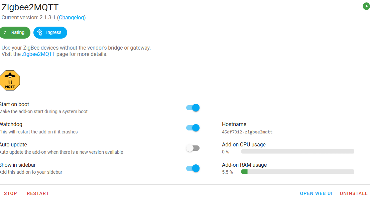370x197 pixels.
Task: Toggle Show in sidebar off
Action: 193,168
